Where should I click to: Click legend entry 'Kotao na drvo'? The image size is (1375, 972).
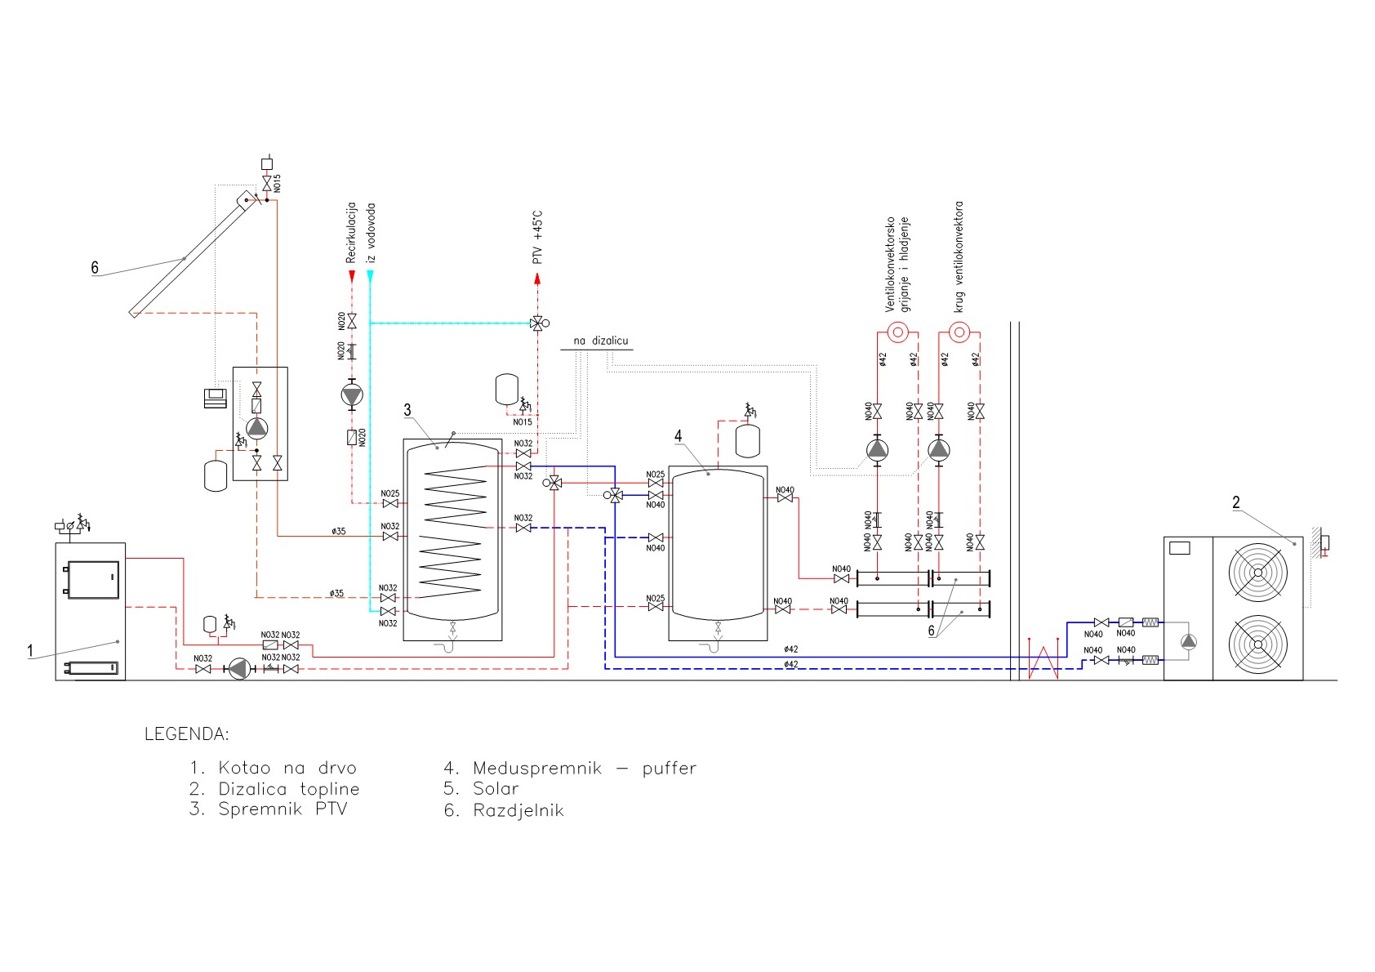click(x=274, y=769)
